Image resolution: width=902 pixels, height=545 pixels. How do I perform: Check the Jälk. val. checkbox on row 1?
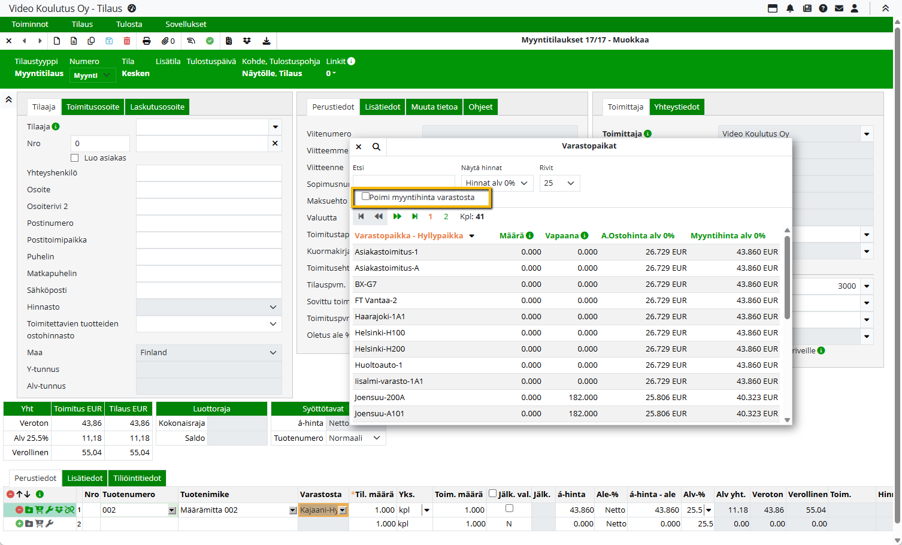(x=509, y=508)
